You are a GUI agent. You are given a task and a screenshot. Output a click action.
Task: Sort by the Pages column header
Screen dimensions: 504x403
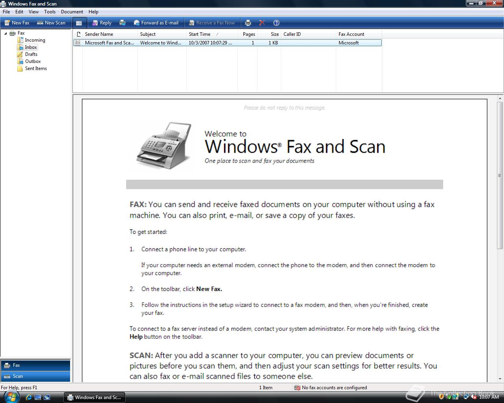coord(248,34)
